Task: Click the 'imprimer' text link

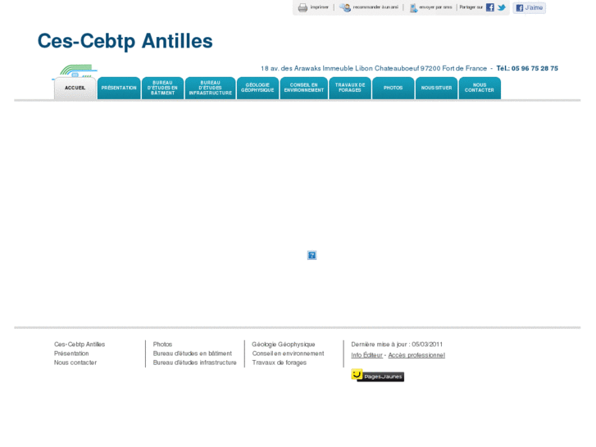Action: coord(319,7)
